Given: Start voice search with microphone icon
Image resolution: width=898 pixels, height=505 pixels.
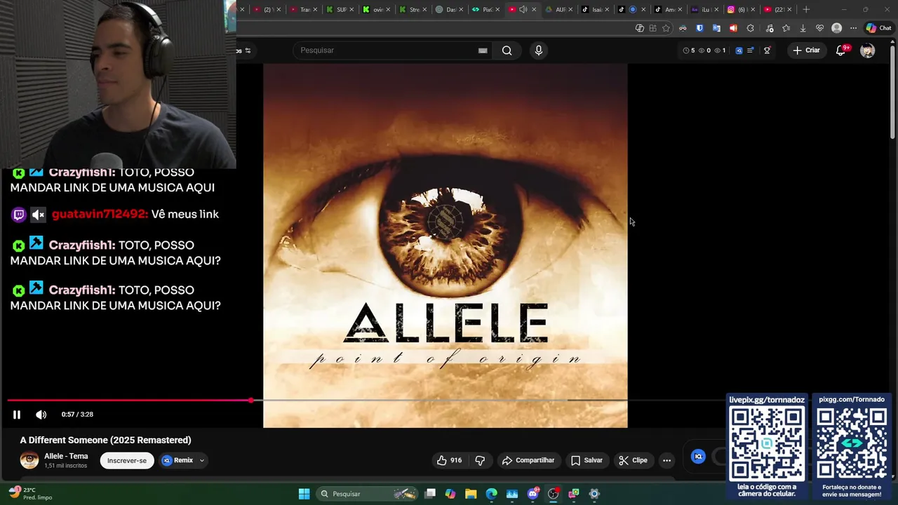Looking at the screenshot, I should pos(539,50).
